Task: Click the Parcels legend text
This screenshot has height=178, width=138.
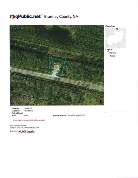Action: pyautogui.click(x=113, y=53)
